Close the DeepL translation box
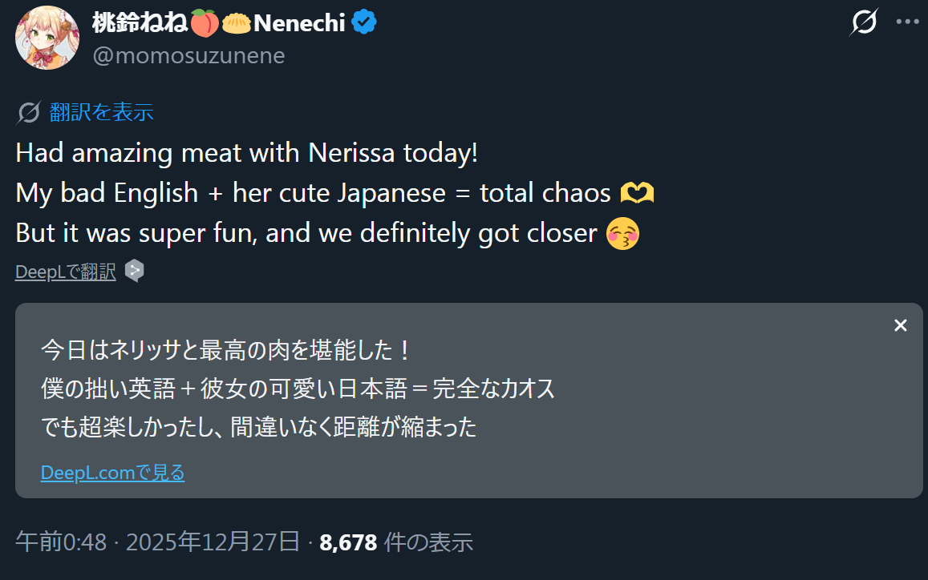928x580 pixels. coord(900,325)
